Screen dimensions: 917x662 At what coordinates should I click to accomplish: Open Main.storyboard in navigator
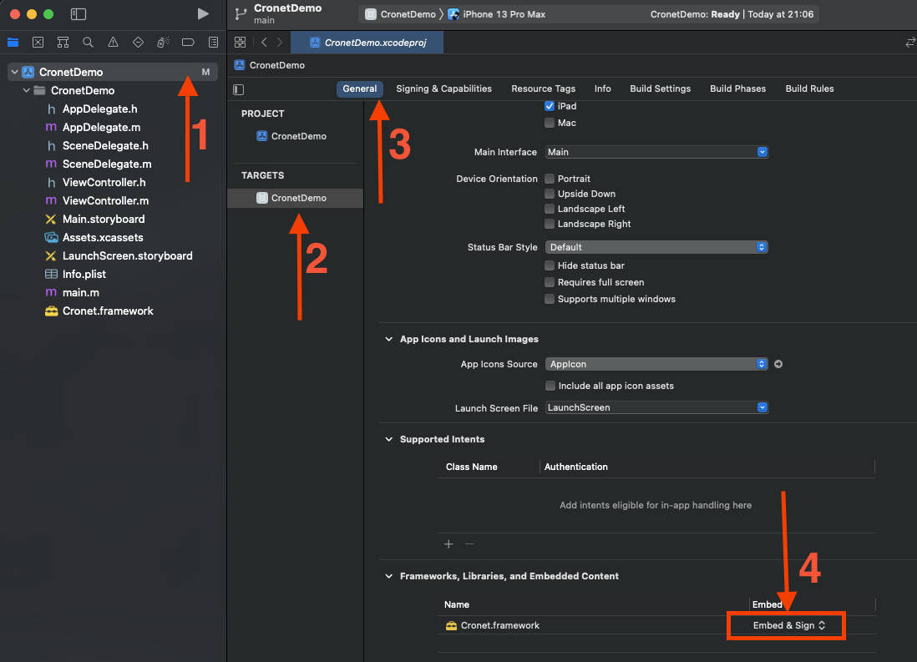tap(94, 220)
